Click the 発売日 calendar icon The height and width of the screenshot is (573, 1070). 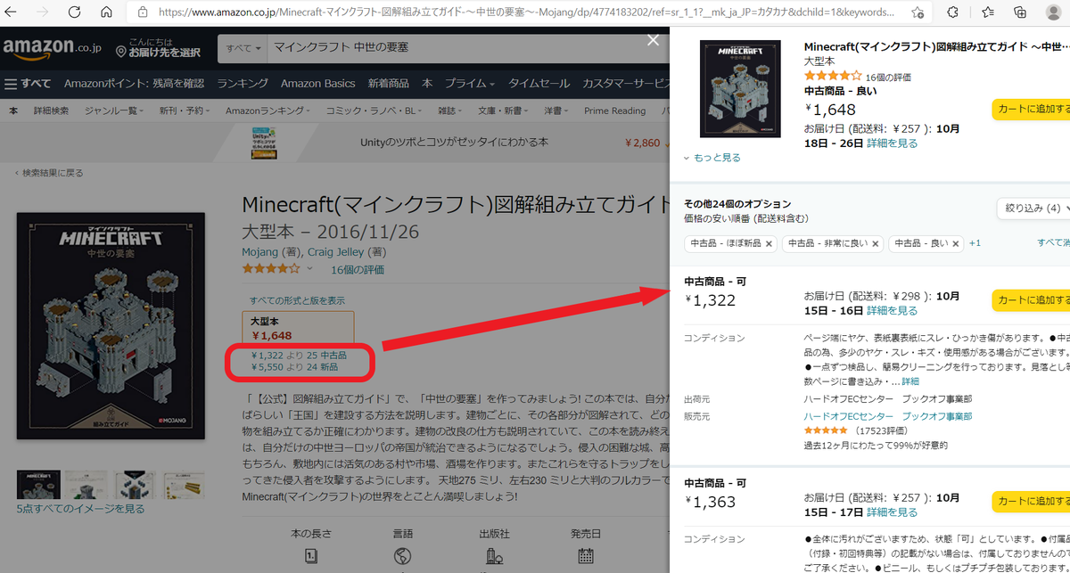click(x=585, y=556)
